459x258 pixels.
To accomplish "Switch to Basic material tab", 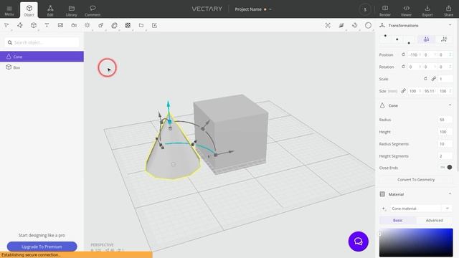I will point(397,220).
